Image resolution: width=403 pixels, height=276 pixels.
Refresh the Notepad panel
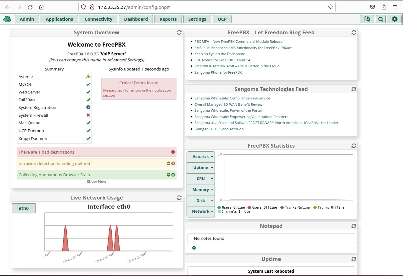354,226
